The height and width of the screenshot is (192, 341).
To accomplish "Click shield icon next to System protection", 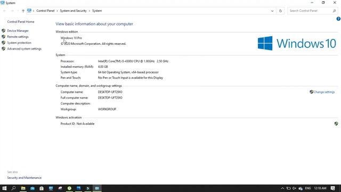I will coord(4,43).
